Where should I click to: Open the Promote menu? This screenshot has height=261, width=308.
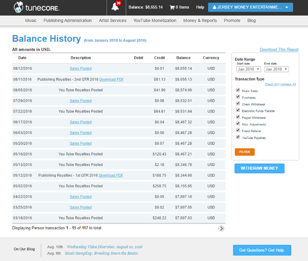[232, 20]
